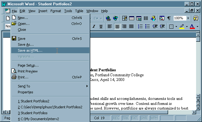The width and height of the screenshot is (202, 122).
Task: Choose Open... in File menu
Action: point(50,24)
